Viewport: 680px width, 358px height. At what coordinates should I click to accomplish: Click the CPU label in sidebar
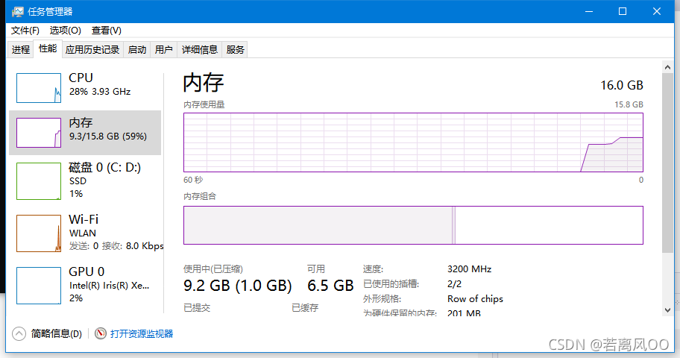[x=81, y=78]
